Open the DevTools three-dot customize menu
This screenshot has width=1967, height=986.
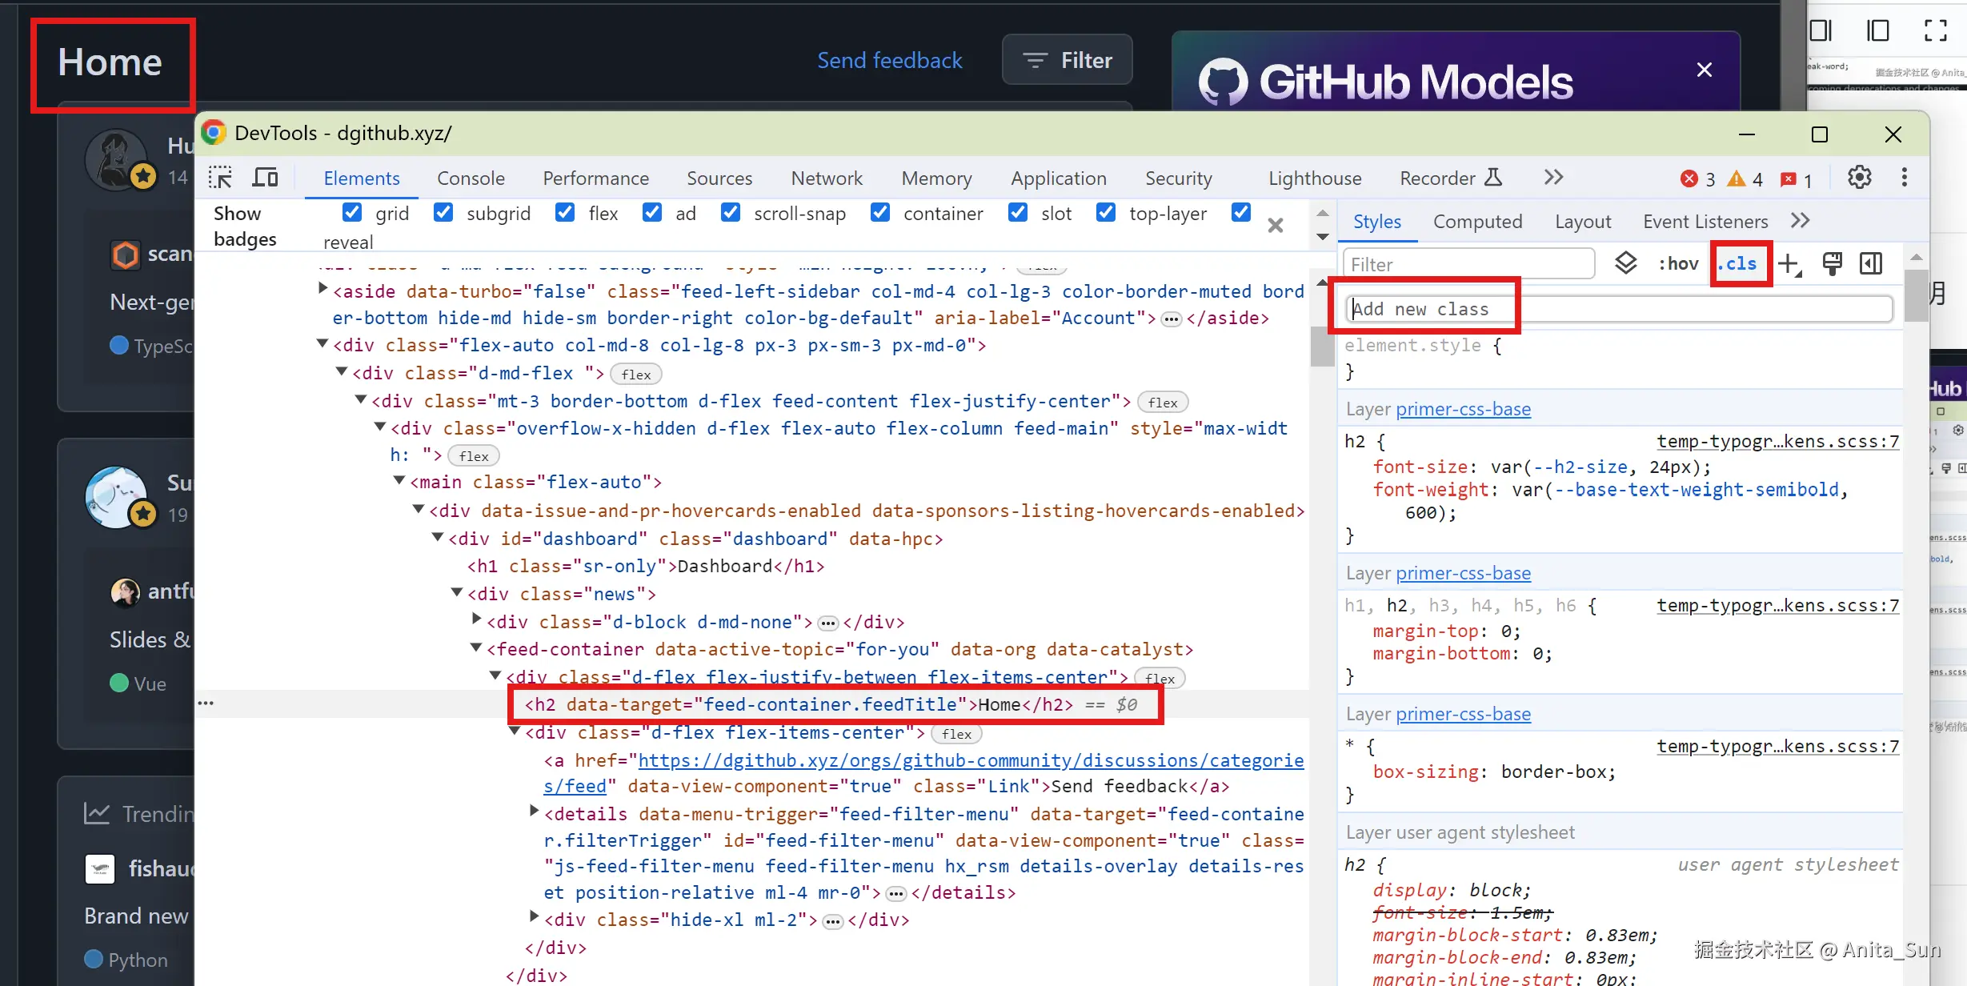(x=1904, y=178)
